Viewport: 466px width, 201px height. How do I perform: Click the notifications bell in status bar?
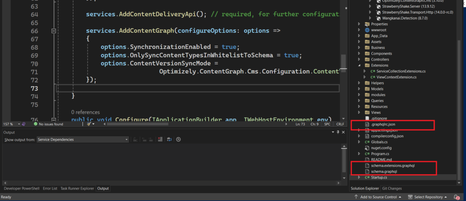point(458,197)
